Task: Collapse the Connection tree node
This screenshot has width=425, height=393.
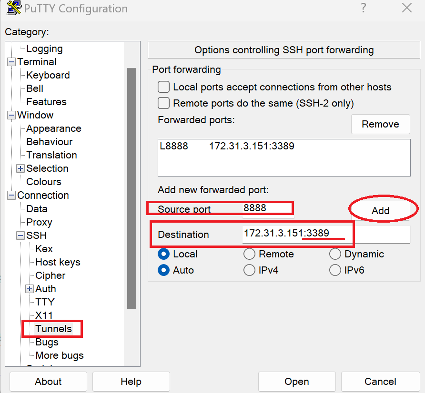Action: [x=11, y=195]
